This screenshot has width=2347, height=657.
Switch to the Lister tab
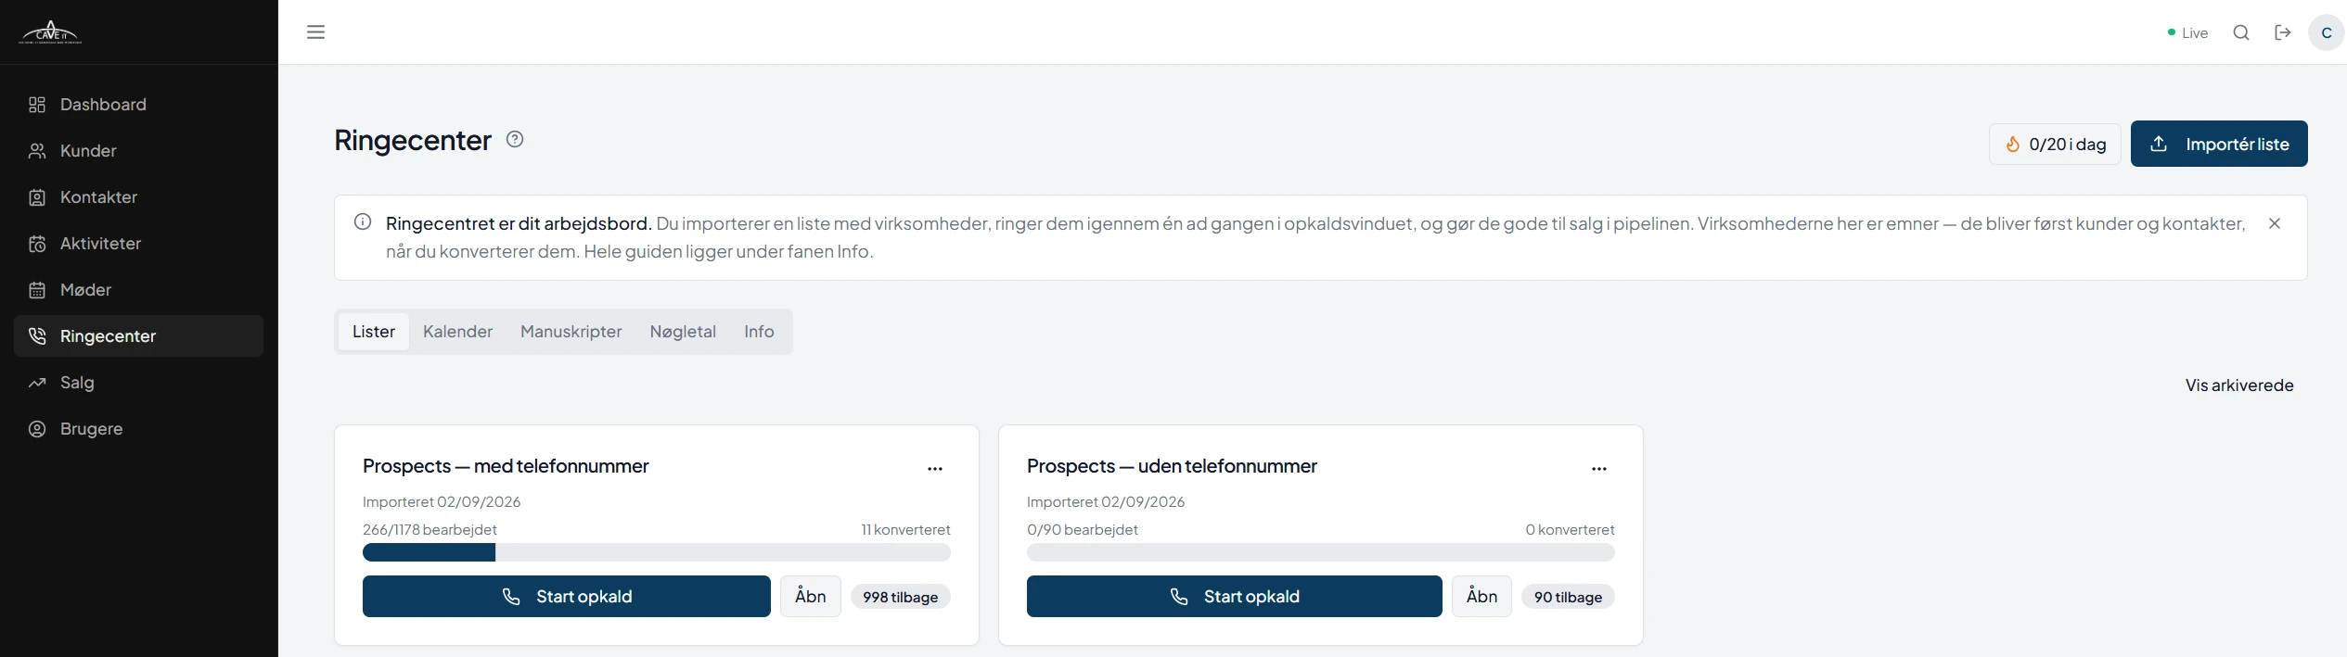click(x=374, y=332)
